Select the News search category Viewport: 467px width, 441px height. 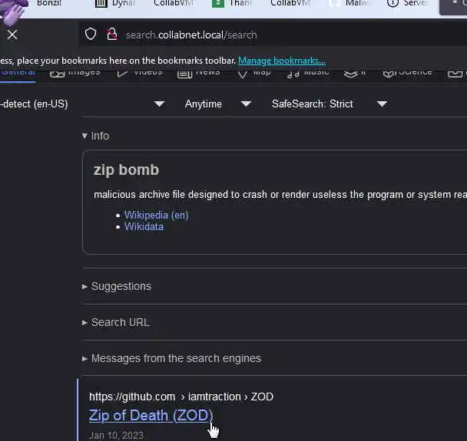click(199, 73)
